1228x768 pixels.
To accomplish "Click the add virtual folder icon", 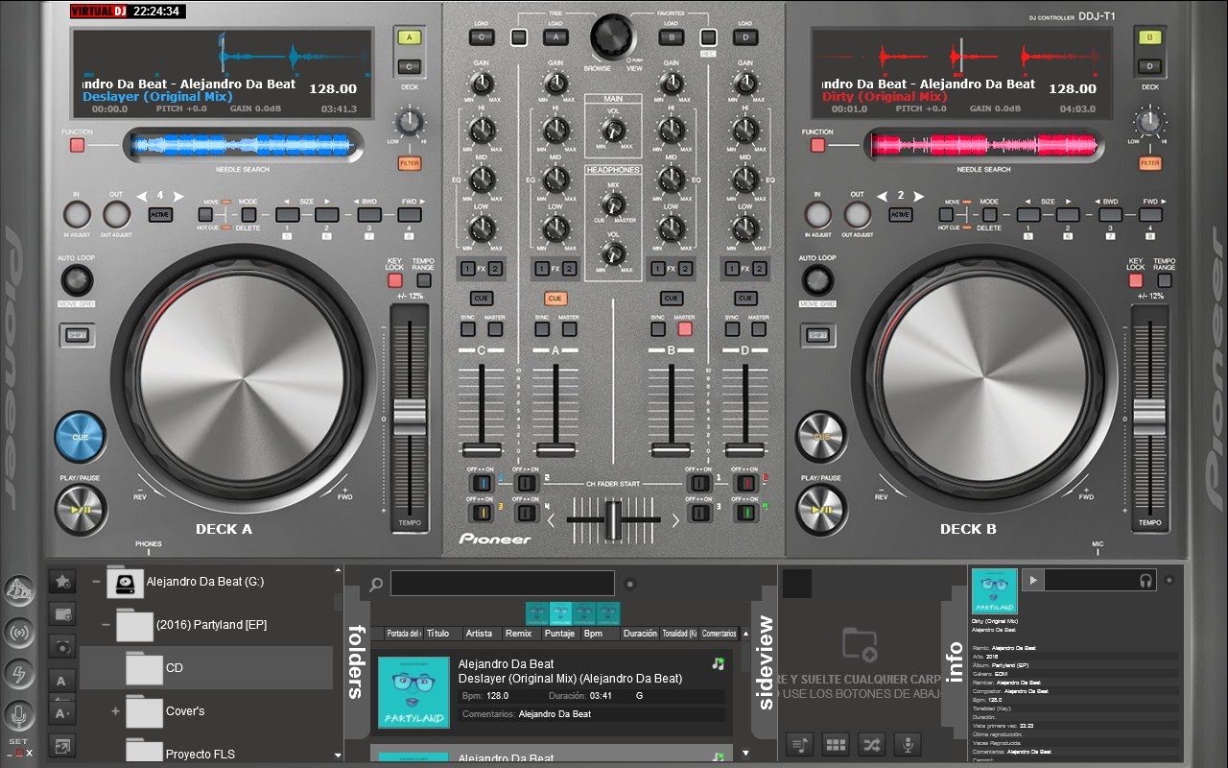I will click(x=62, y=613).
